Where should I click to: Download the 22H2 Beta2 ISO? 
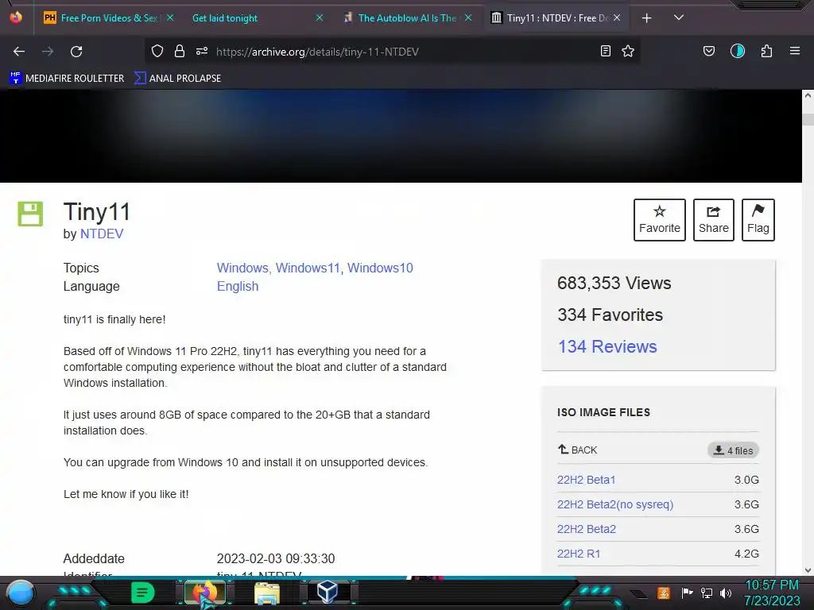click(x=587, y=529)
